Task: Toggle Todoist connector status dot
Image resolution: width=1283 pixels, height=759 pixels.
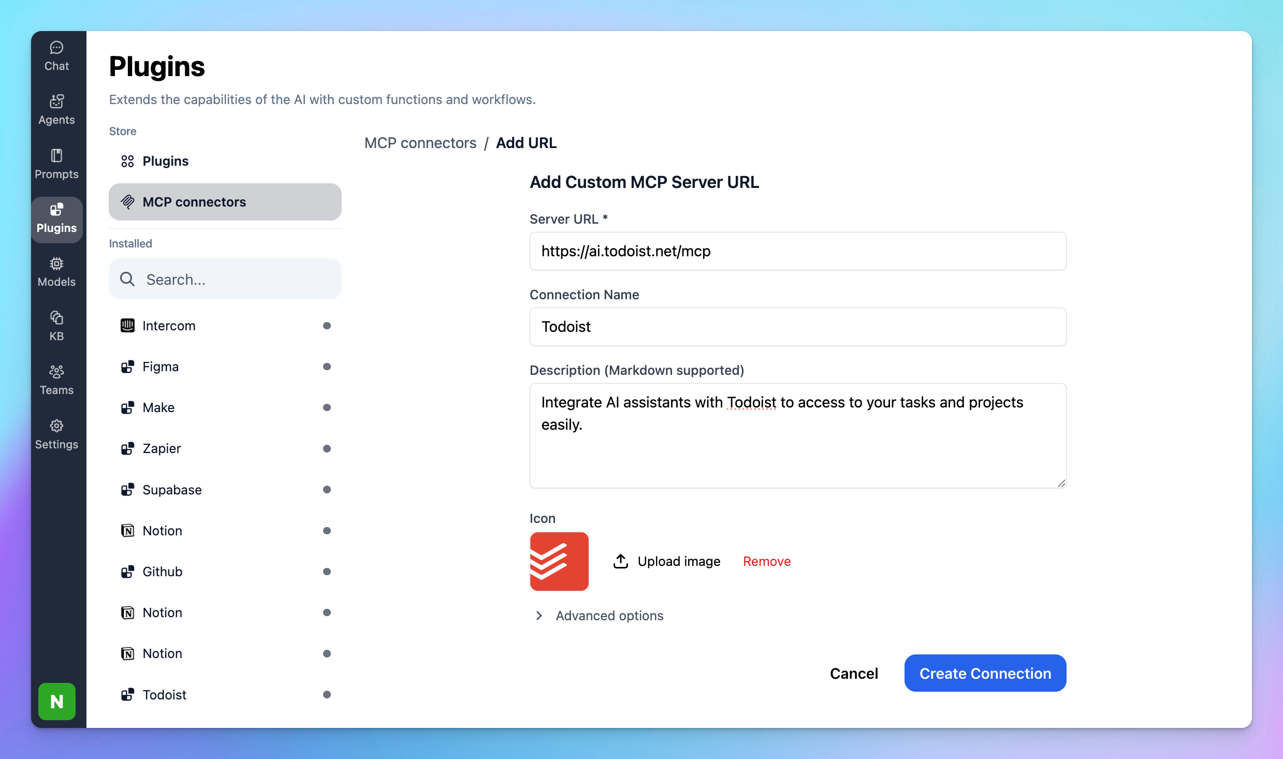Action: 327,694
